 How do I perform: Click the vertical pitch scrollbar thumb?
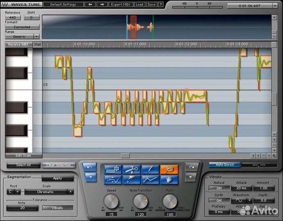coord(274,99)
